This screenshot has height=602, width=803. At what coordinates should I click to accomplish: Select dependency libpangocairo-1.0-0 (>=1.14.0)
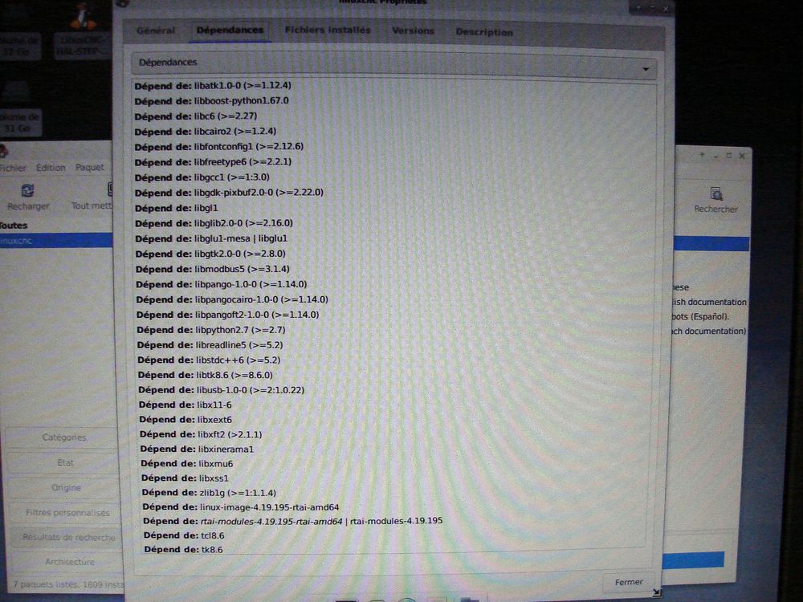233,299
